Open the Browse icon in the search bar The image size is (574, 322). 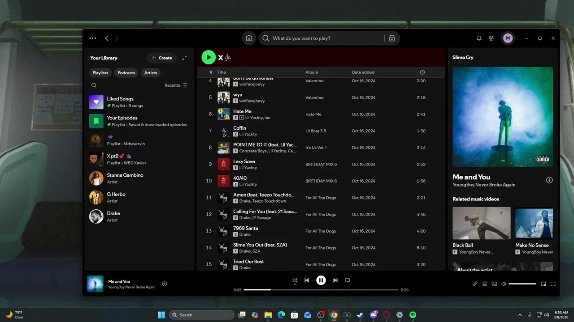(392, 38)
